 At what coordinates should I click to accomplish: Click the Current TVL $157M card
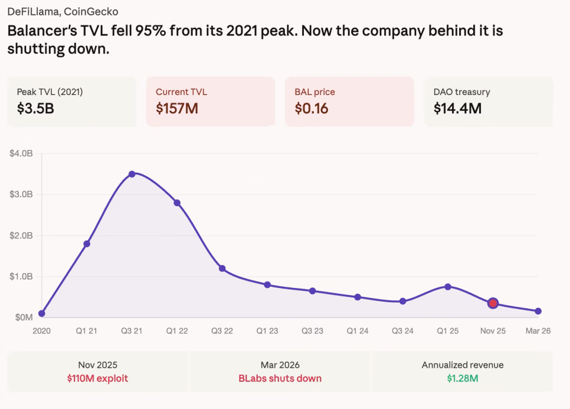[x=210, y=102]
